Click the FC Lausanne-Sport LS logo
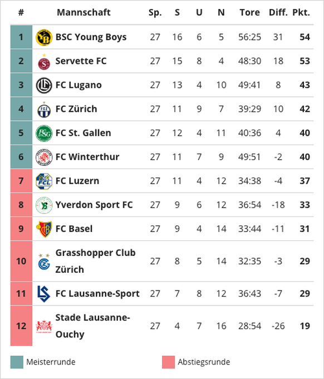The width and height of the screenshot is (324, 379). pyautogui.click(x=44, y=294)
